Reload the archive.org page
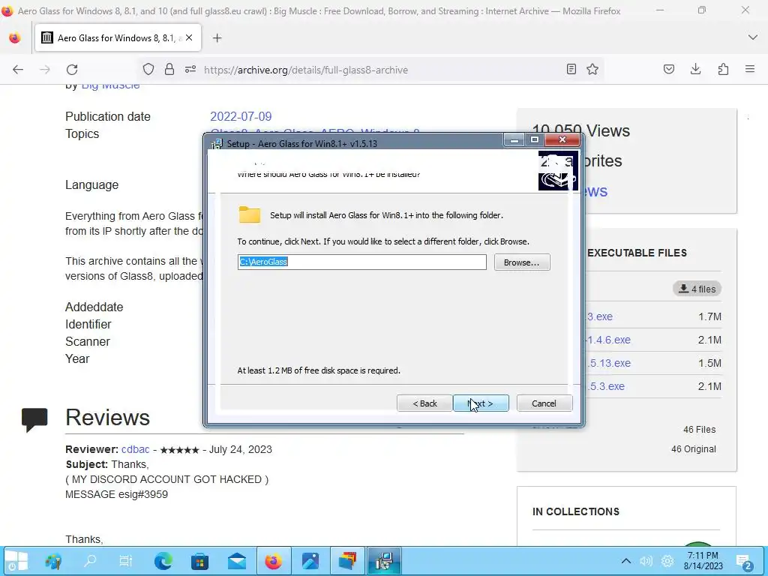 coord(72,70)
